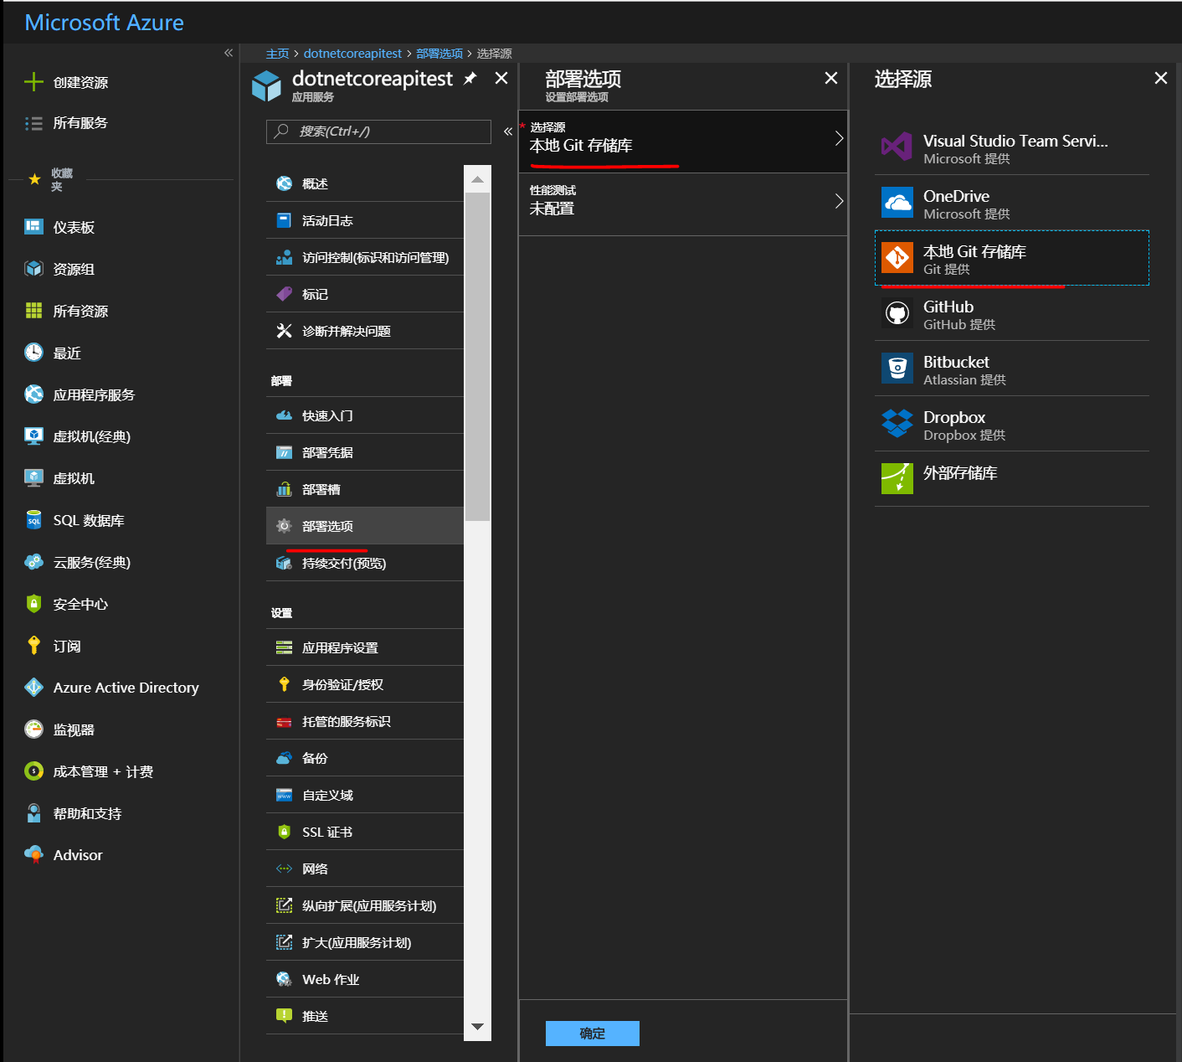Open the Monitor (监视器) gauge icon
The width and height of the screenshot is (1182, 1062).
coord(33,729)
